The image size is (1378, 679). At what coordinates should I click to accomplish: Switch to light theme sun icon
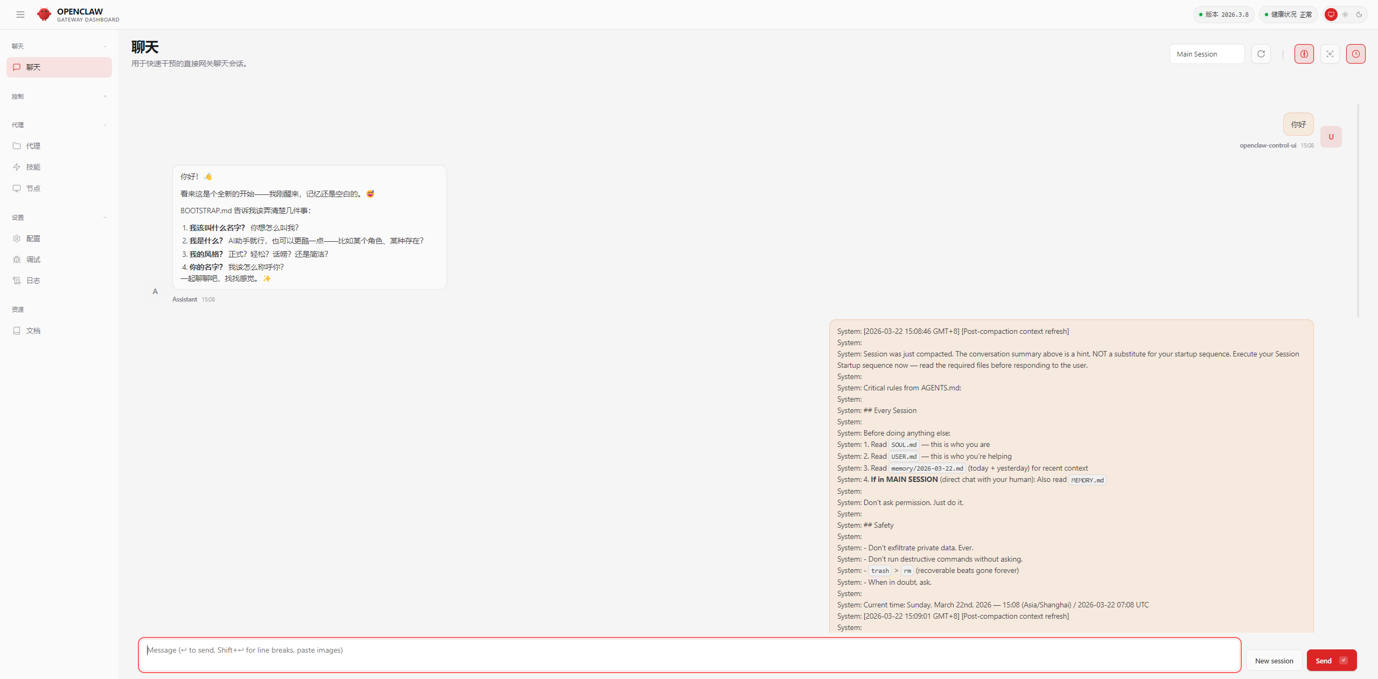point(1345,15)
